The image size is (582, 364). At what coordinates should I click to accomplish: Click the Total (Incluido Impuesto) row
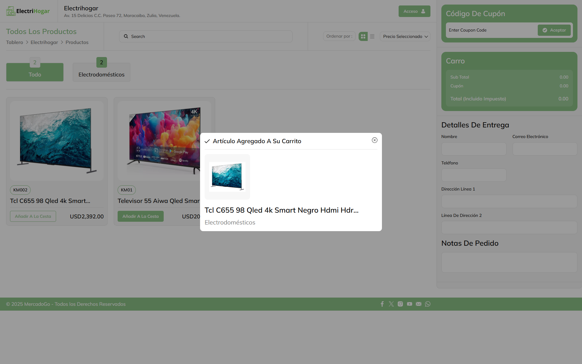509,99
